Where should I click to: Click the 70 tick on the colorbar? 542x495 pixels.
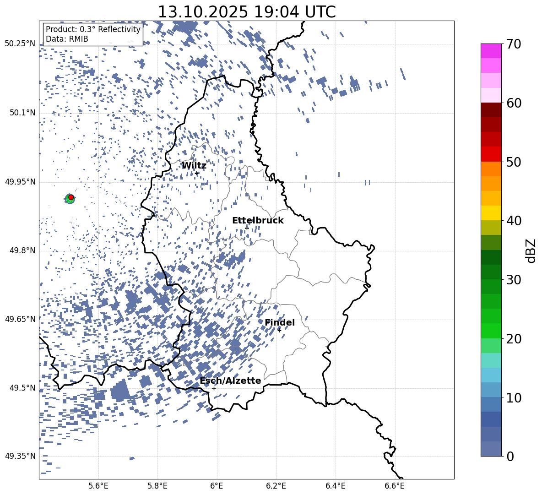[513, 44]
